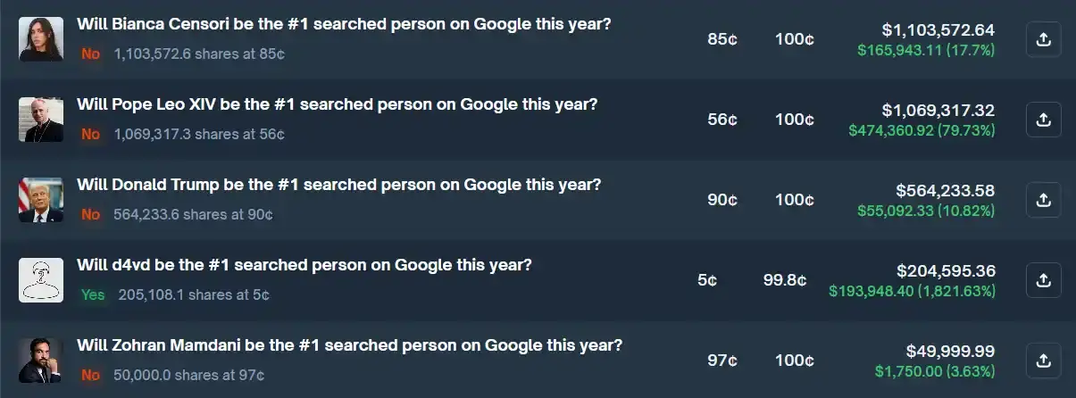Share the Zohran Mamdani position
Image resolution: width=1076 pixels, height=398 pixels.
coord(1043,361)
